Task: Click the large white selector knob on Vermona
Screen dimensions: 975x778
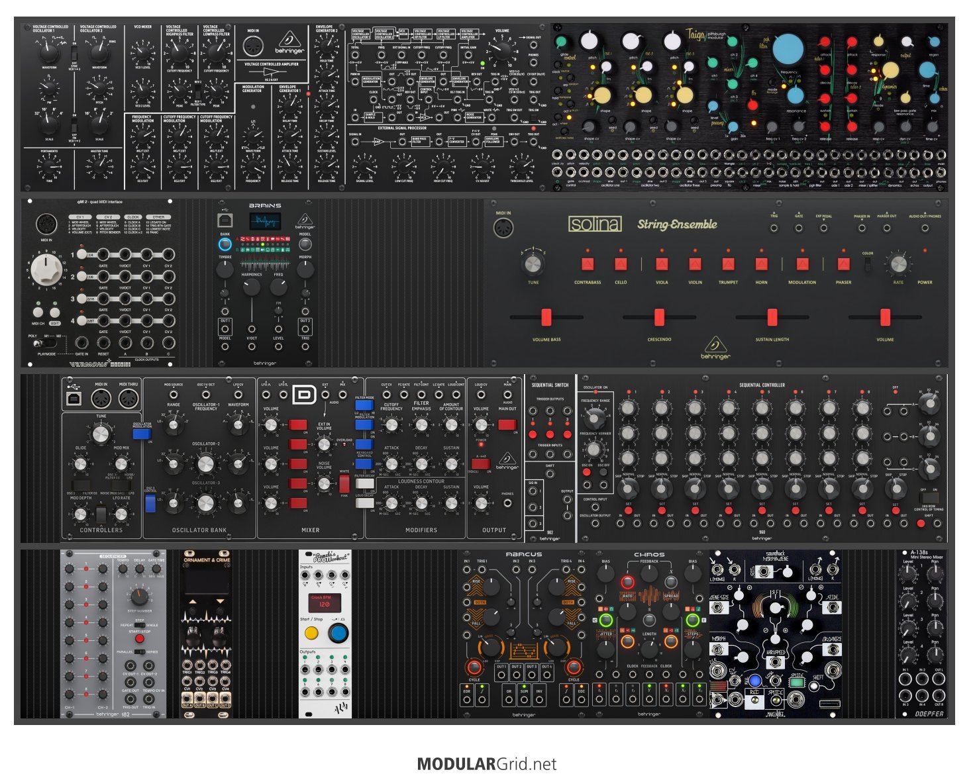Action: coord(46,270)
